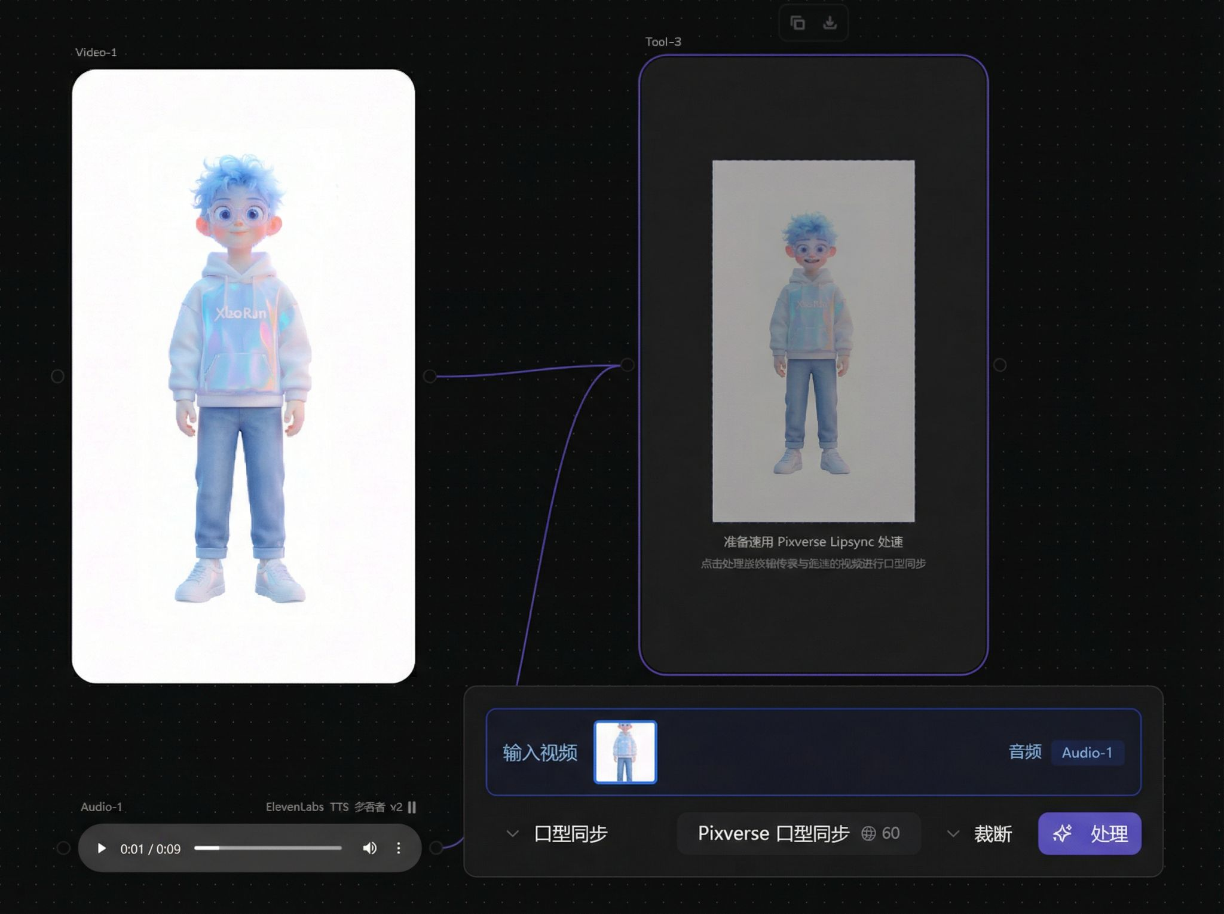Click 输入视频 label in the settings panel

click(538, 753)
